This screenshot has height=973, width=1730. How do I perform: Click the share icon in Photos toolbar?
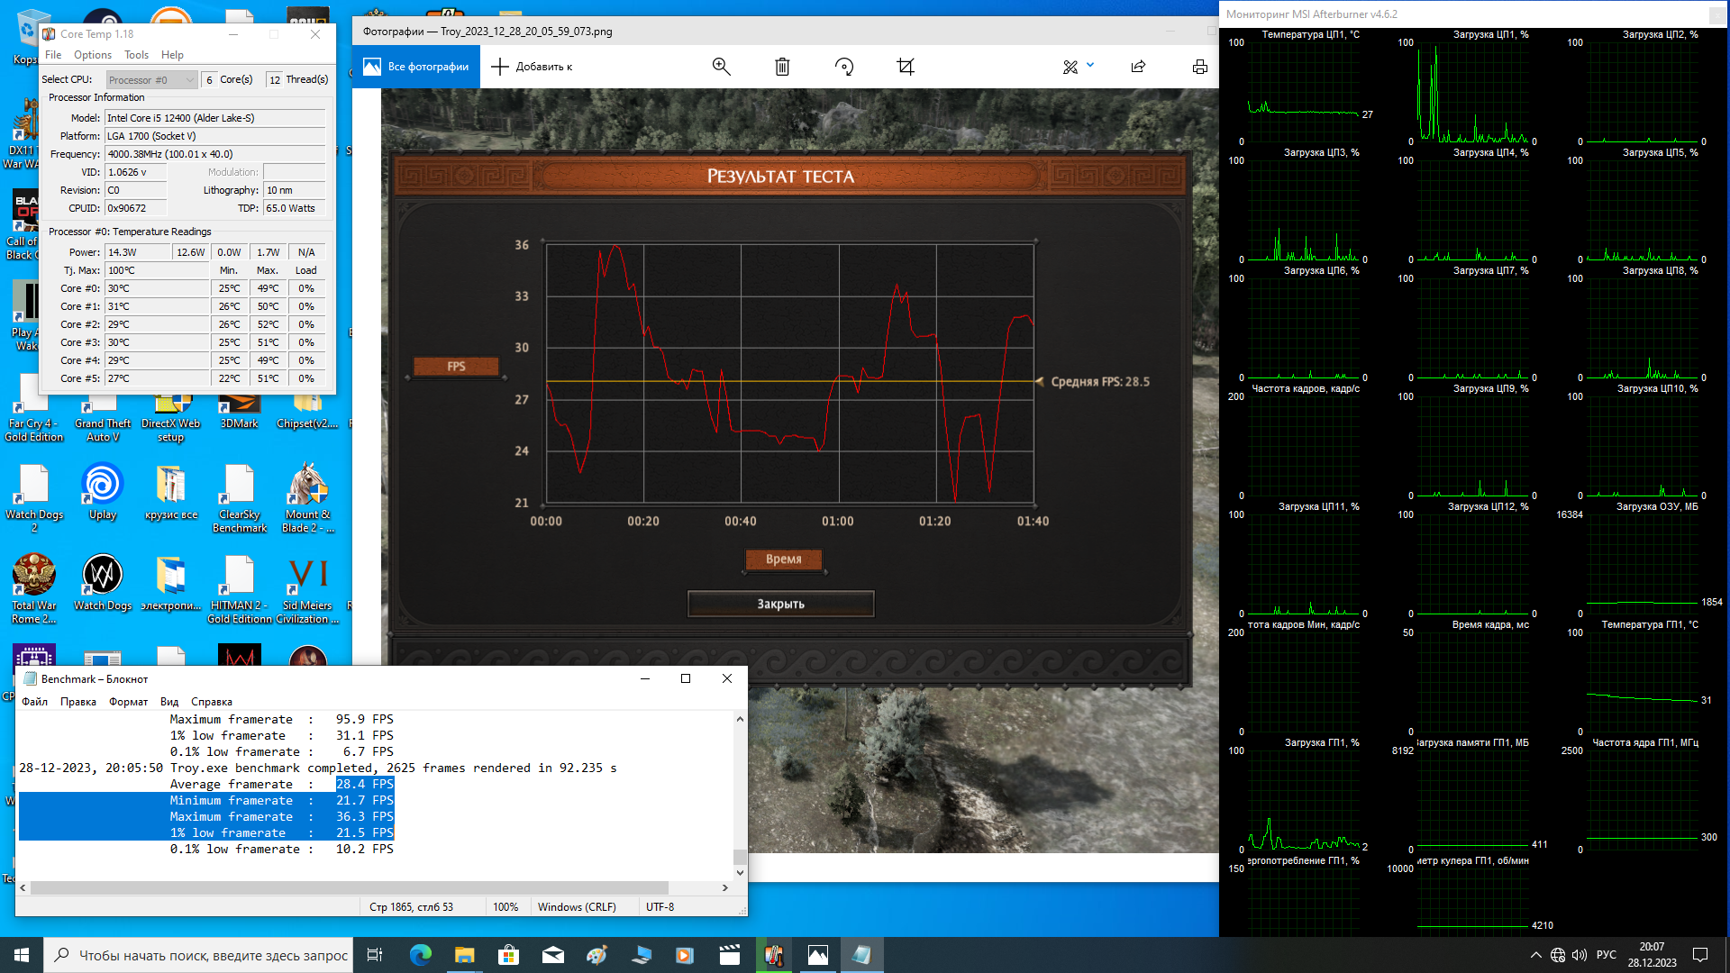pos(1138,67)
